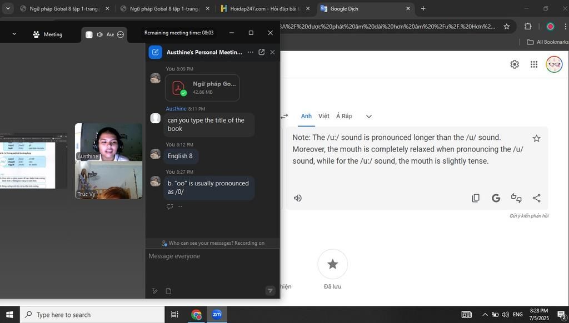Open Zoom from the Windows taskbar

coord(217,315)
